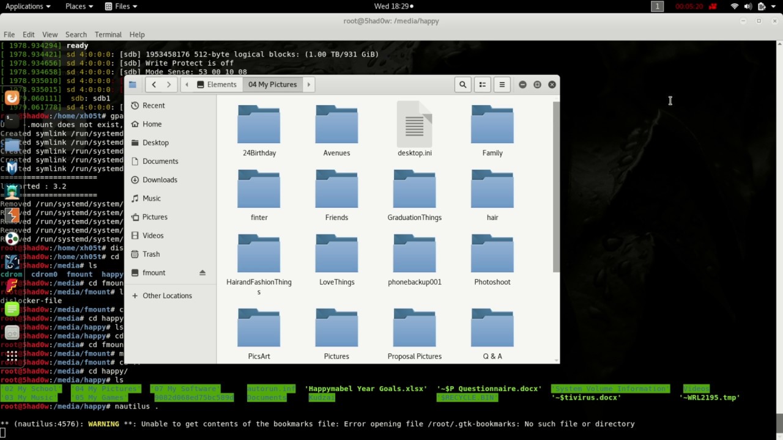Open Documents in the sidebar
The height and width of the screenshot is (440, 783).
pyautogui.click(x=170, y=161)
